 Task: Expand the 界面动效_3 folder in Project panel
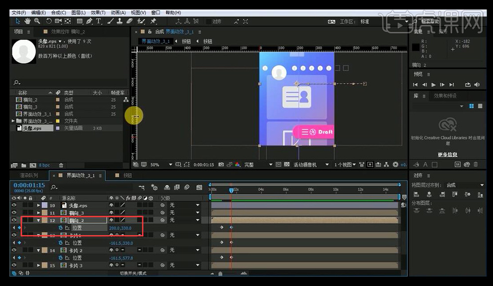pyautogui.click(x=13, y=121)
